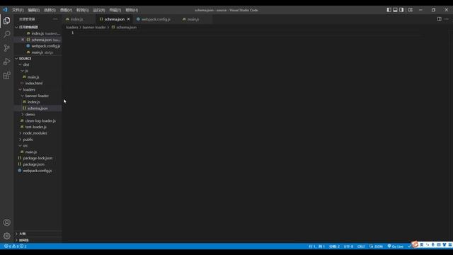Viewport: 453px width, 255px height.
Task: Switch to the webpack.config.js tab
Action: point(156,19)
